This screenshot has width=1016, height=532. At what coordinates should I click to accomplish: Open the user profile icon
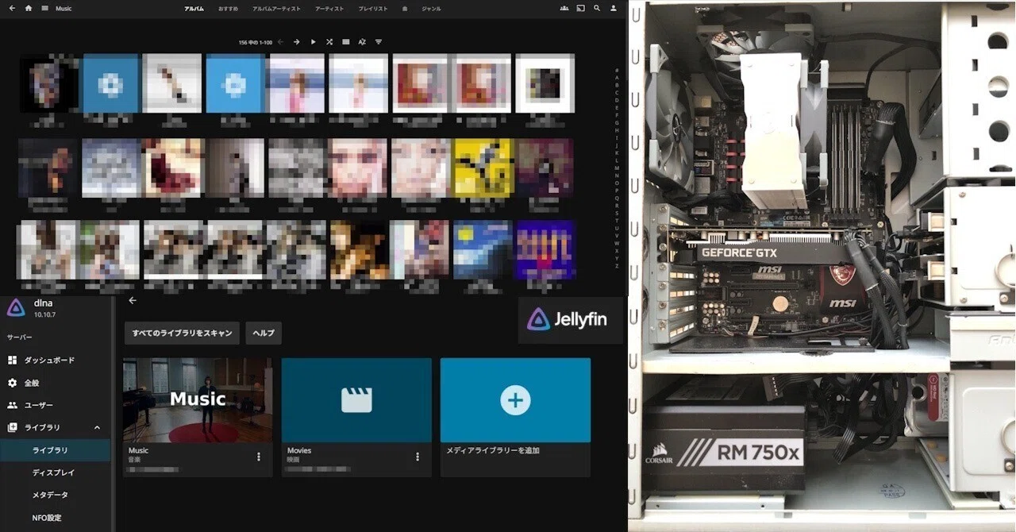pos(613,8)
